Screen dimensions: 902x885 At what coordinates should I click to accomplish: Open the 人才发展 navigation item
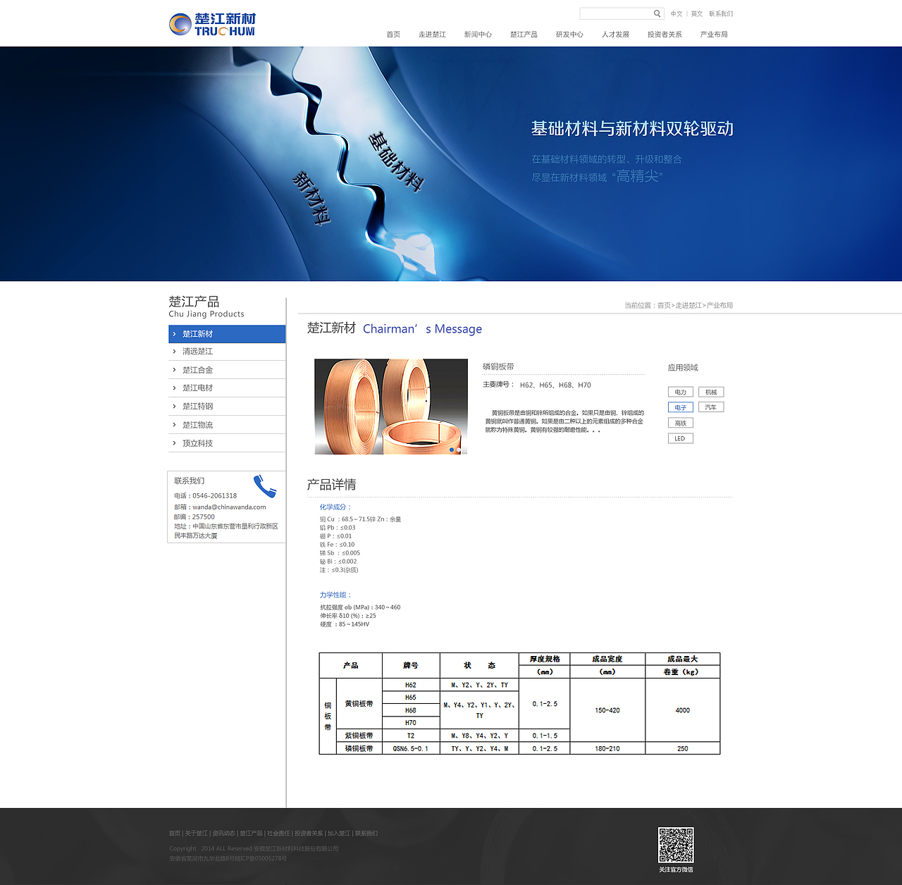click(x=615, y=35)
